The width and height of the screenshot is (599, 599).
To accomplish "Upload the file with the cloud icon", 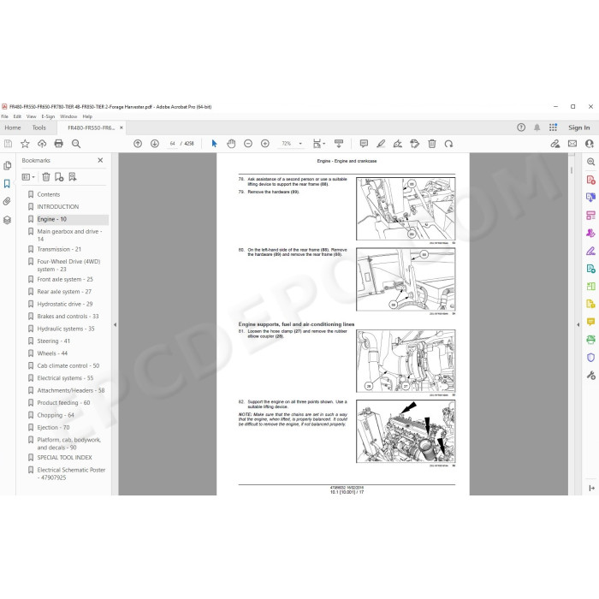I will coord(42,144).
